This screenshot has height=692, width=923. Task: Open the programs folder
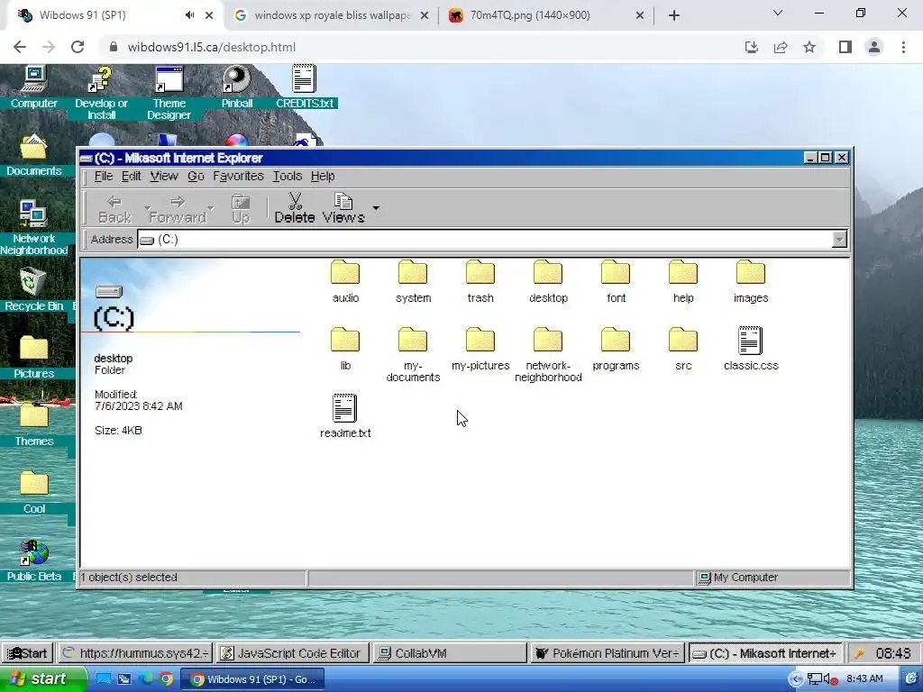(x=616, y=350)
